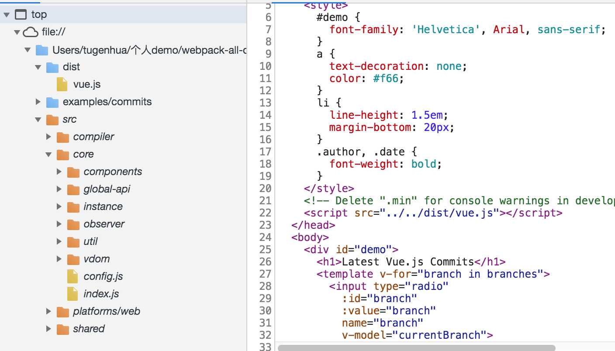Expand the examples/commits folder arrow
This screenshot has width=615, height=351.
38,102
